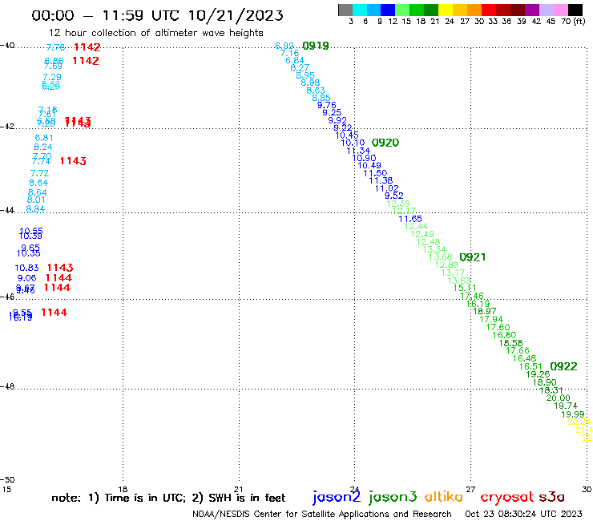593x521 pixels.
Task: Select the light green reading 12.39
Action: 397,204
